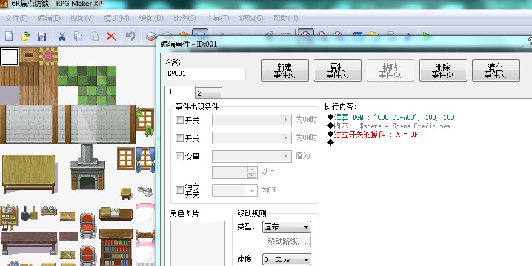
Task: Click the 删除事件页 button
Action: coord(443,70)
